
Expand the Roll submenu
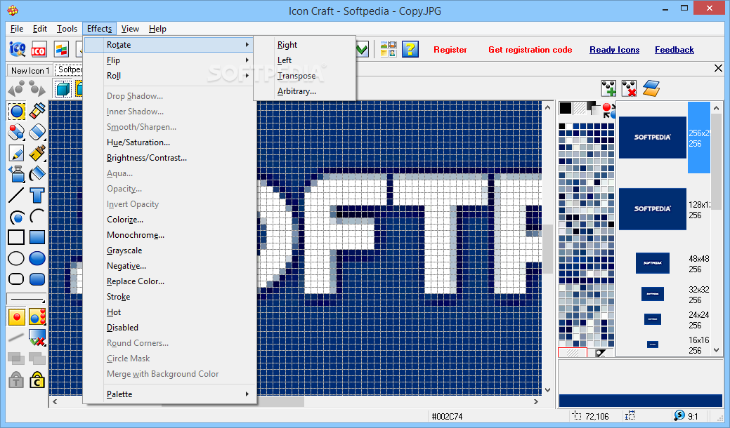click(x=169, y=76)
